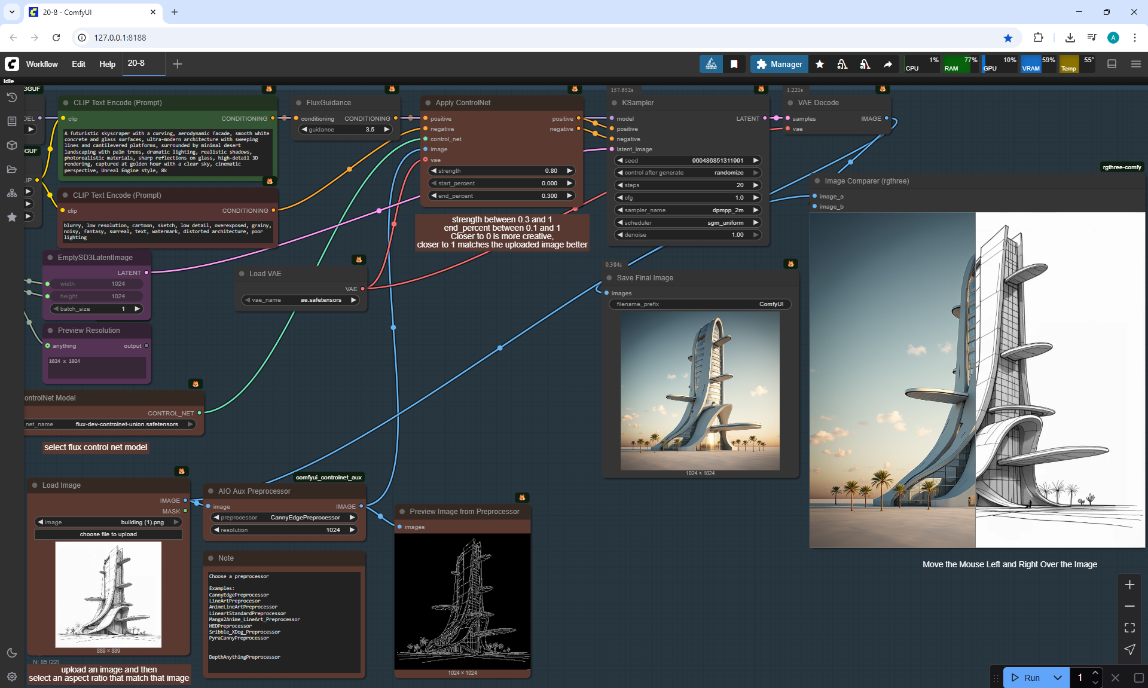Collapse the KSampler node via its dot
Viewport: 1148px width, 688px height.
[613, 103]
